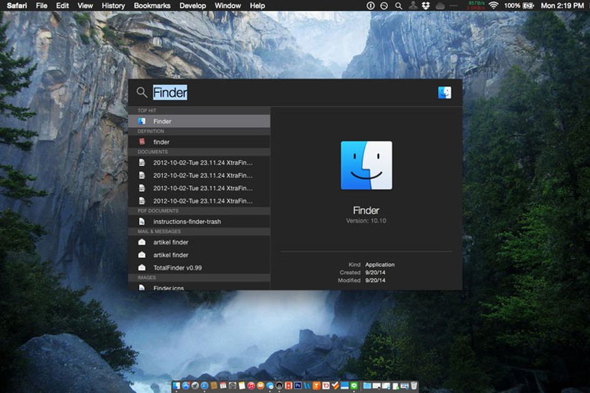Open the Trash in the Dock

pos(414,386)
